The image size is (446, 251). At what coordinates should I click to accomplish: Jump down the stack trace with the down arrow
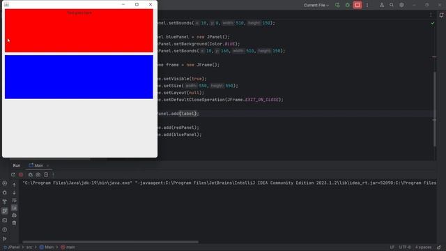(x=14, y=192)
